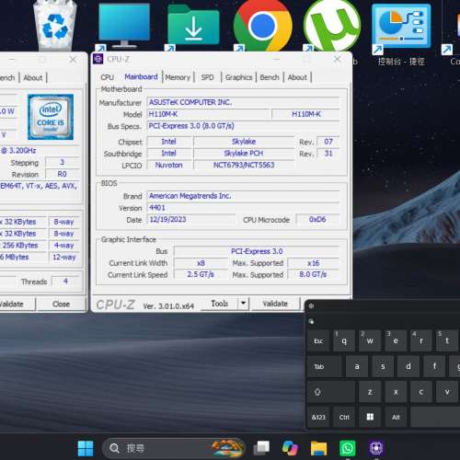Click the CPU-Z title bar app icon
The image size is (460, 460).
[x=98, y=59]
